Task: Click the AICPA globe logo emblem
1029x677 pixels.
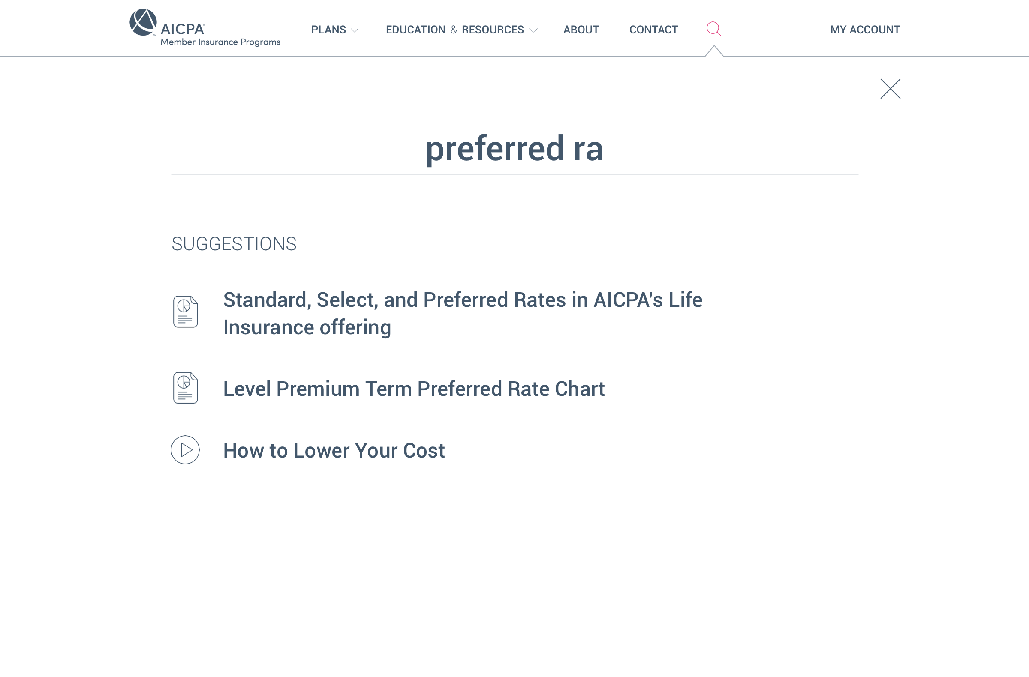Action: [x=143, y=22]
